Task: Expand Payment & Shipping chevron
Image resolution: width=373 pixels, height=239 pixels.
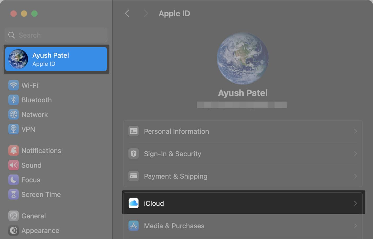Action: pyautogui.click(x=355, y=176)
